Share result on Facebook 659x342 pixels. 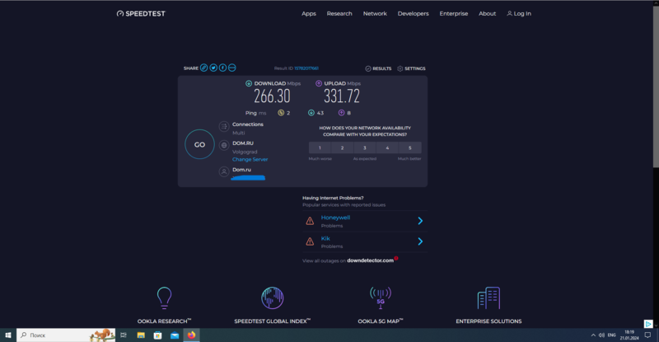222,68
